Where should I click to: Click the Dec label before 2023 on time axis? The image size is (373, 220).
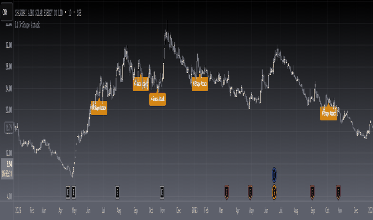[x=178, y=210]
